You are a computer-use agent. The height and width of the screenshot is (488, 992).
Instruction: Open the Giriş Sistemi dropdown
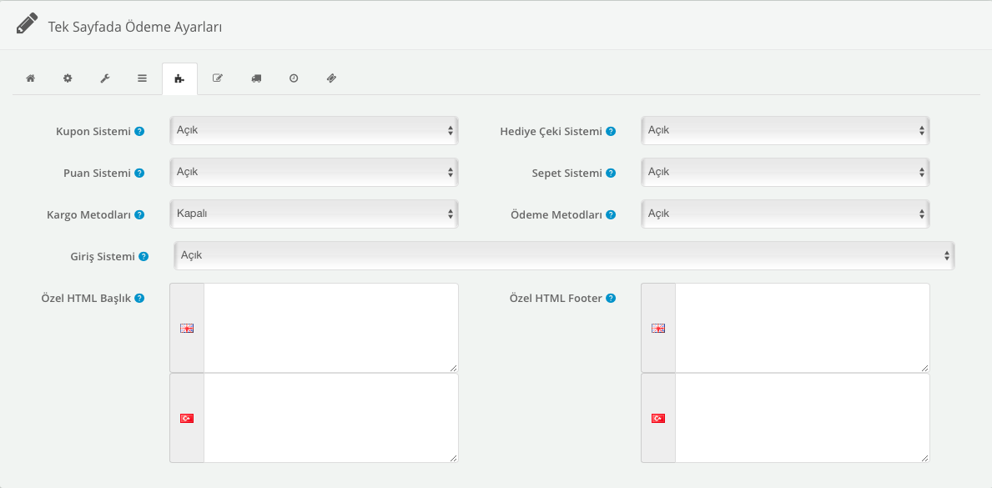click(564, 255)
